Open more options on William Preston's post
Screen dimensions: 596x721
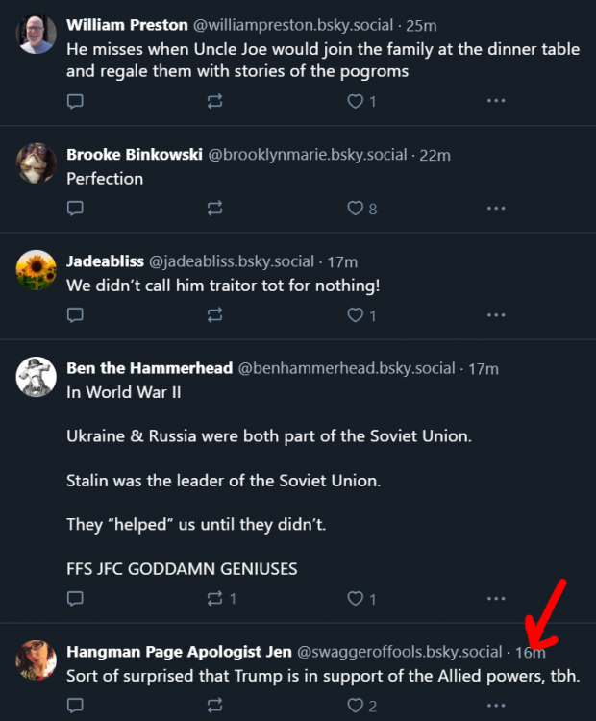coord(495,101)
